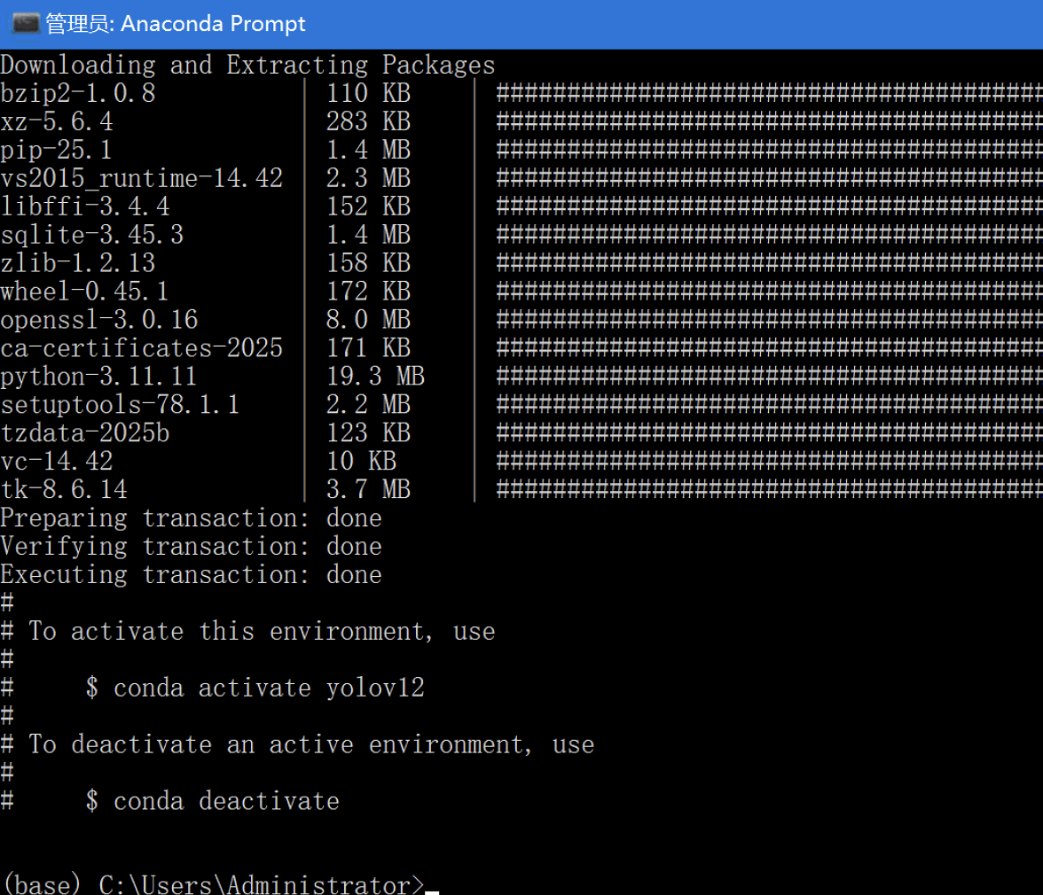Click the package name 'vc-14.42'

[57, 461]
